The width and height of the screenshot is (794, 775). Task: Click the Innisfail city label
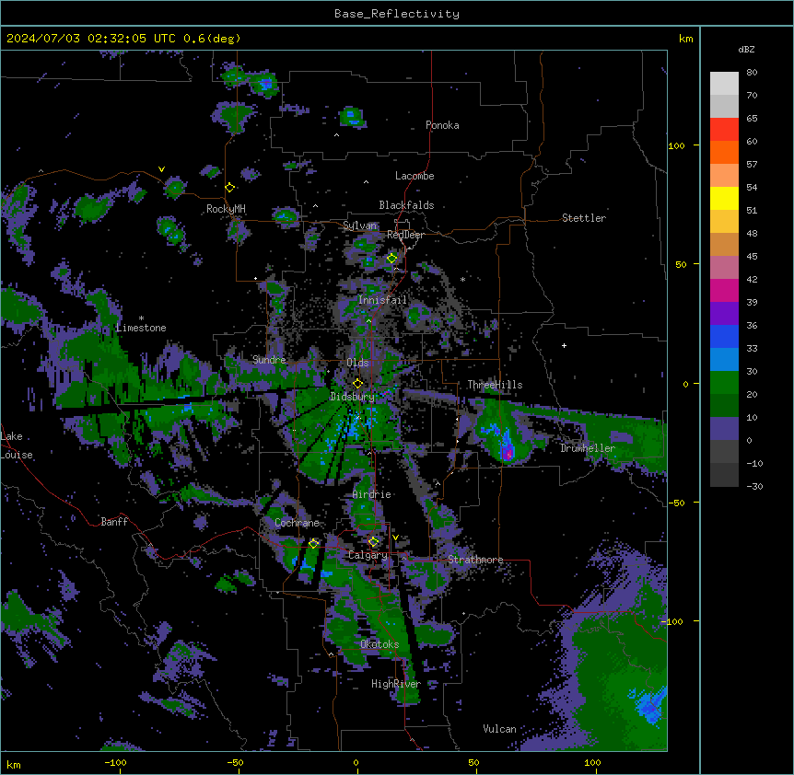tap(382, 300)
